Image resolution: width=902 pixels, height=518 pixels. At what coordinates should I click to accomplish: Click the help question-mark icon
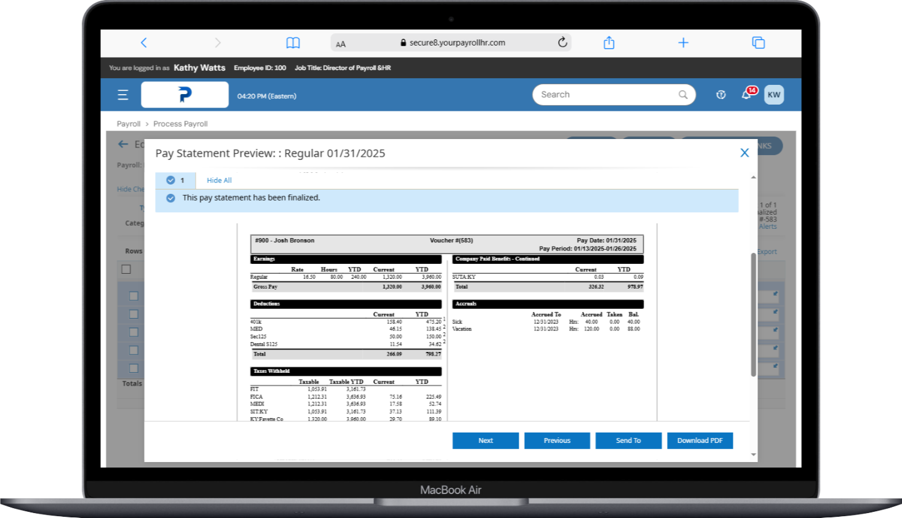720,94
